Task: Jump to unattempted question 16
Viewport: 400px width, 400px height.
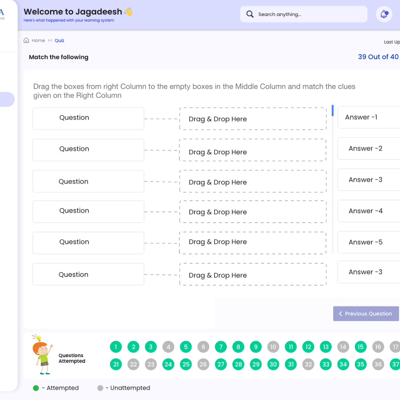Action: 378,347
